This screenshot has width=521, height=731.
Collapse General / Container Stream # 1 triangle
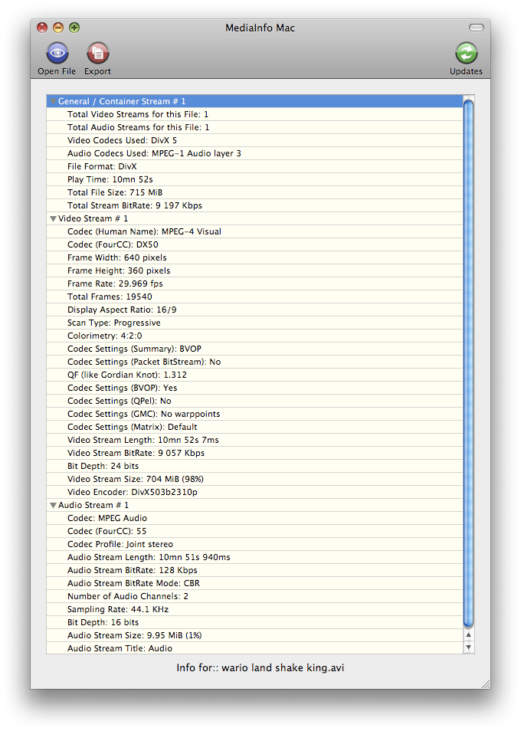tap(53, 101)
